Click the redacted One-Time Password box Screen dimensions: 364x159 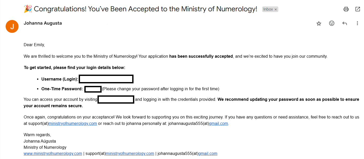(93, 89)
